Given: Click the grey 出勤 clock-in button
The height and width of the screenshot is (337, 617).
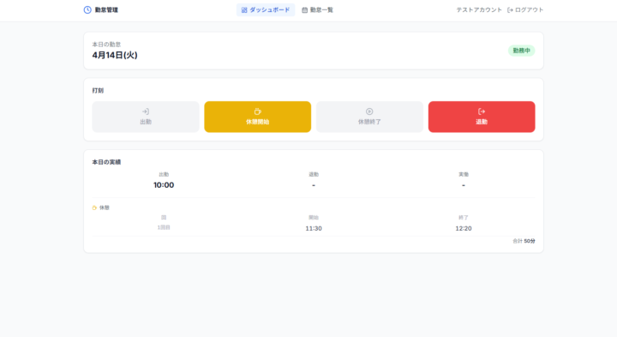Looking at the screenshot, I should [146, 117].
